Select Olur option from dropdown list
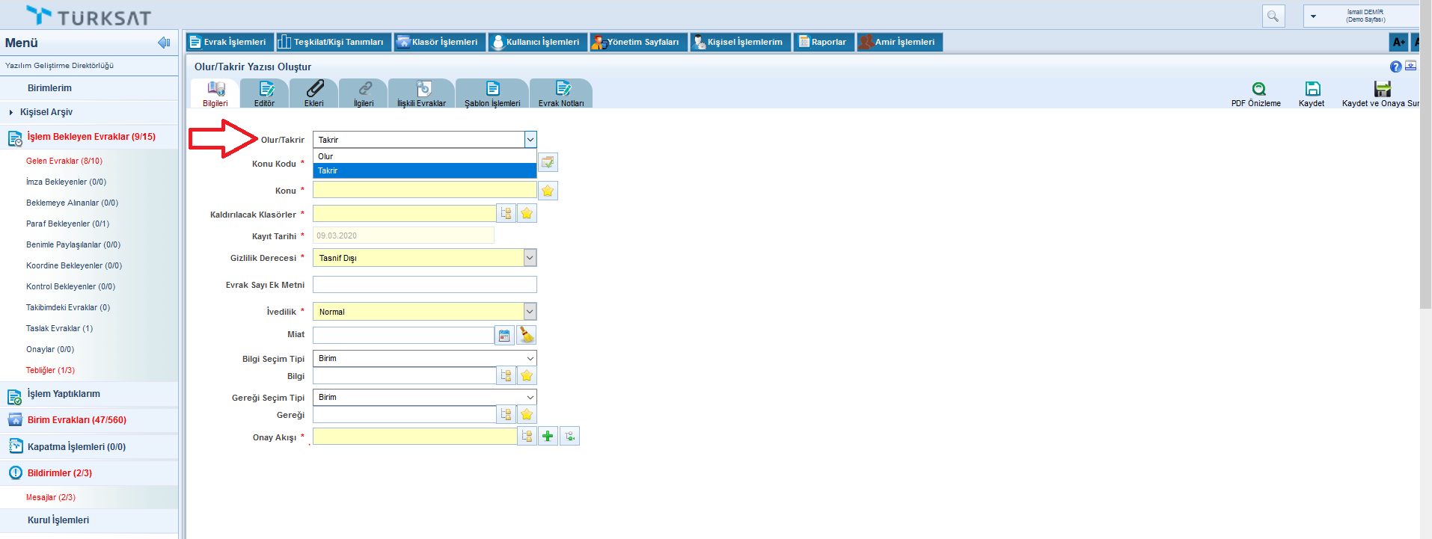 tap(424, 156)
